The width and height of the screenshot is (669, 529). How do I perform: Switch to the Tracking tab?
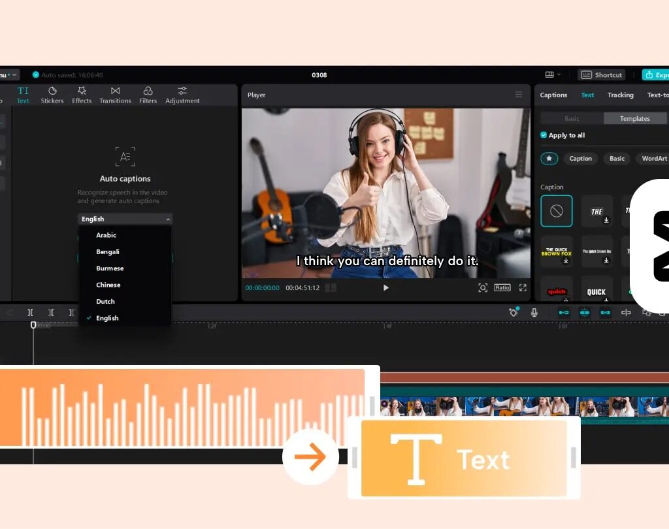[620, 95]
